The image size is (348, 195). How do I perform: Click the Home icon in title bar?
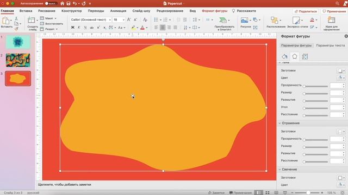[63, 4]
